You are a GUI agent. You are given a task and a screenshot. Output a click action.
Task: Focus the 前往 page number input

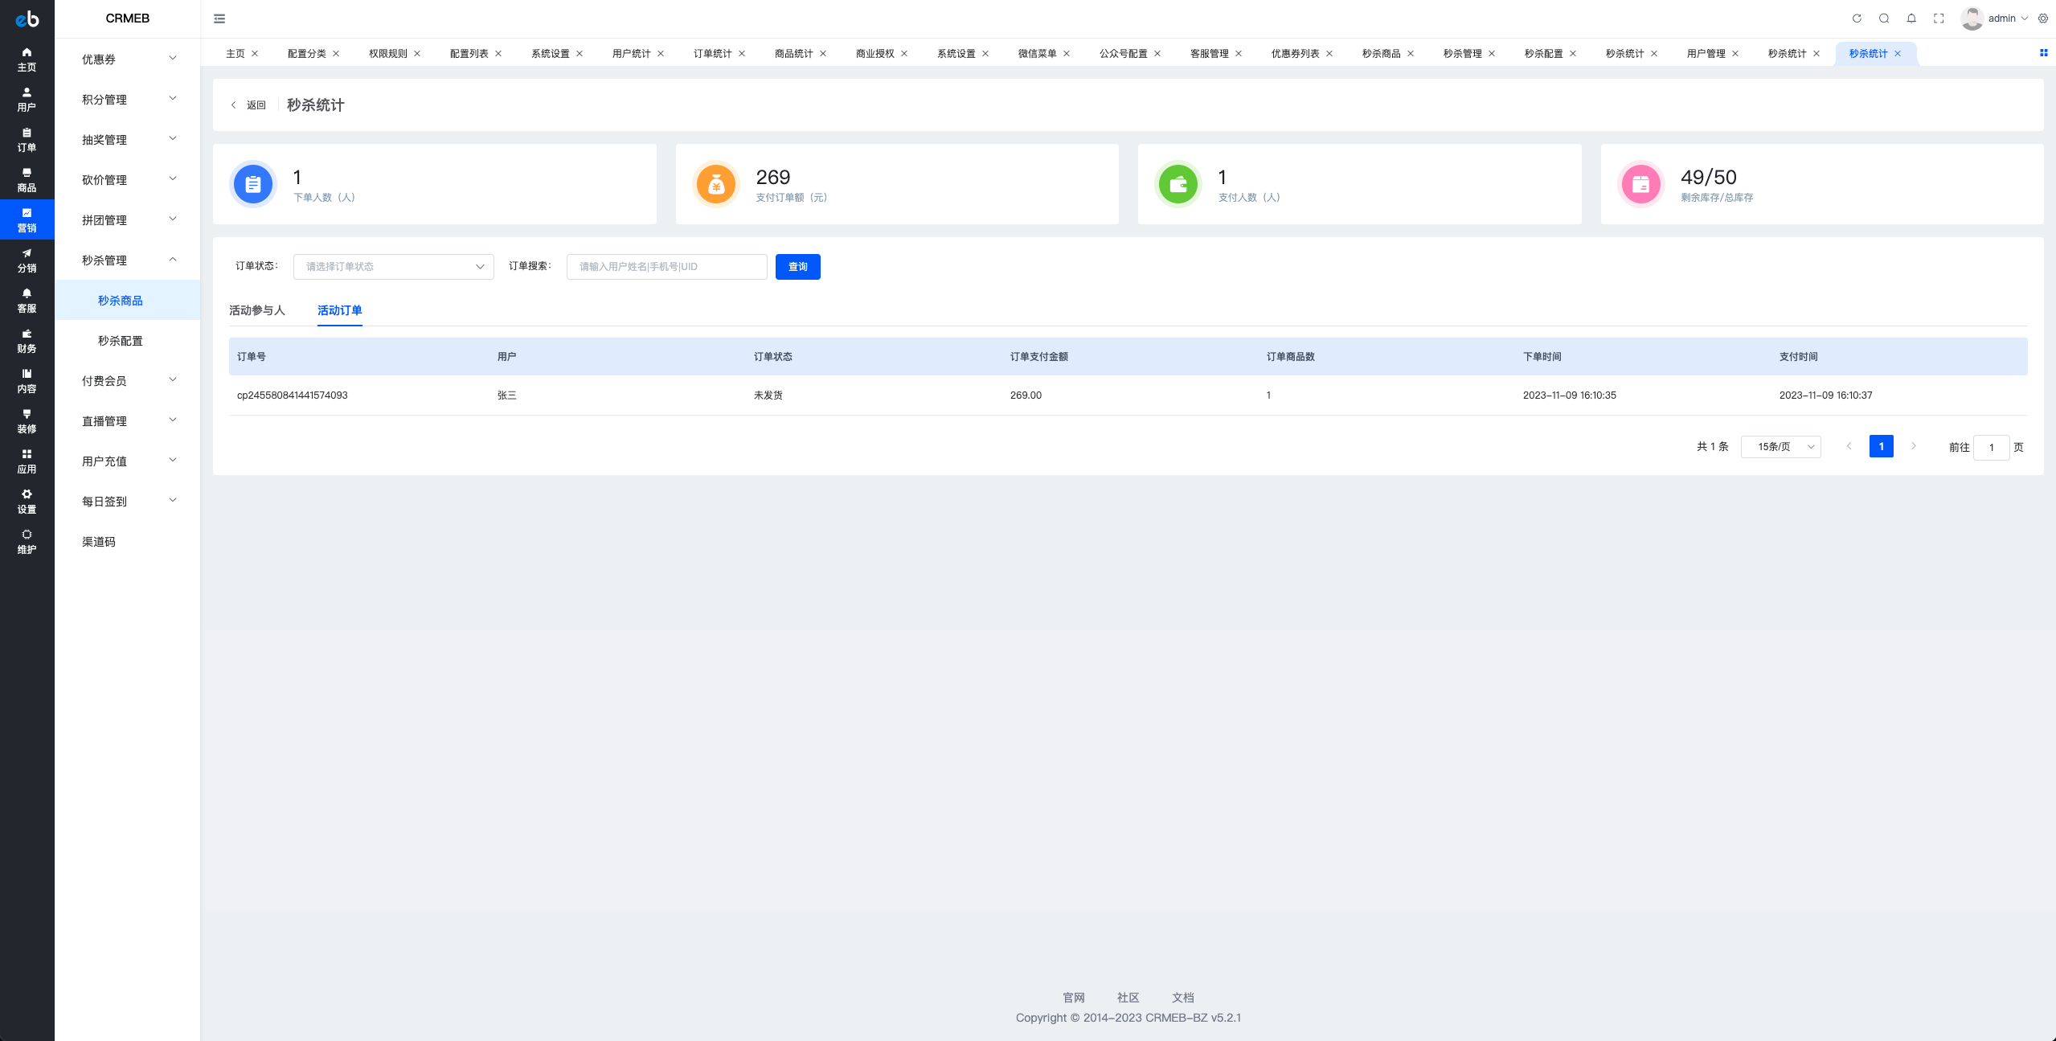[x=1991, y=448]
